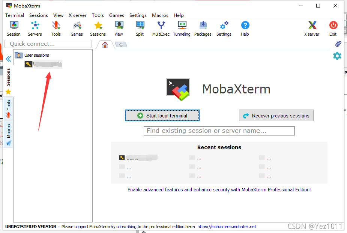347x233 pixels.
Task: Open the View toolbar icon
Action: (119, 29)
